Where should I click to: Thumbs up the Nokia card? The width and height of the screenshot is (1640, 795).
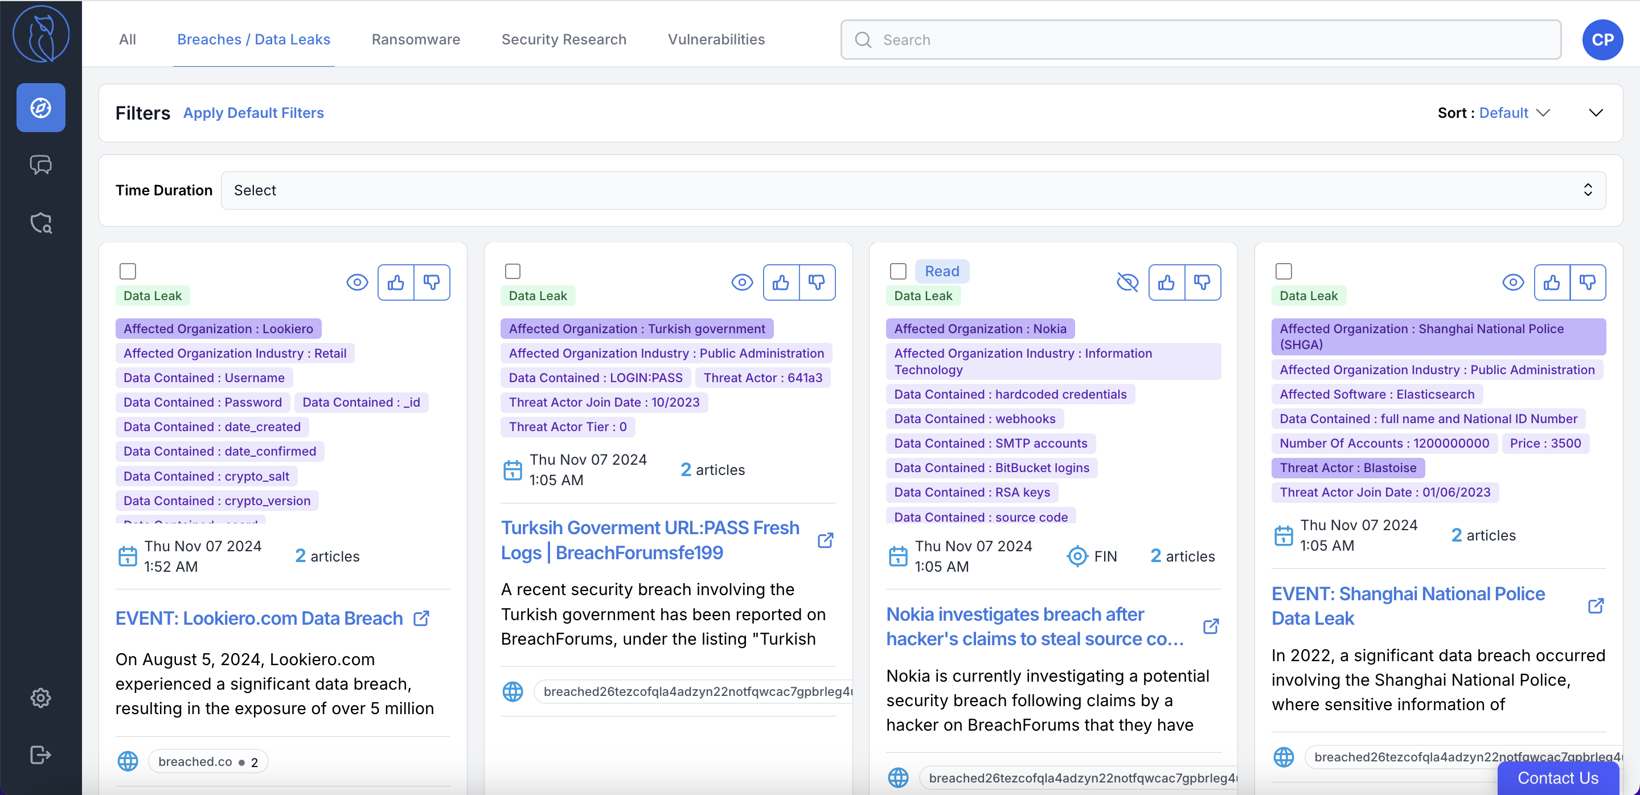point(1166,282)
